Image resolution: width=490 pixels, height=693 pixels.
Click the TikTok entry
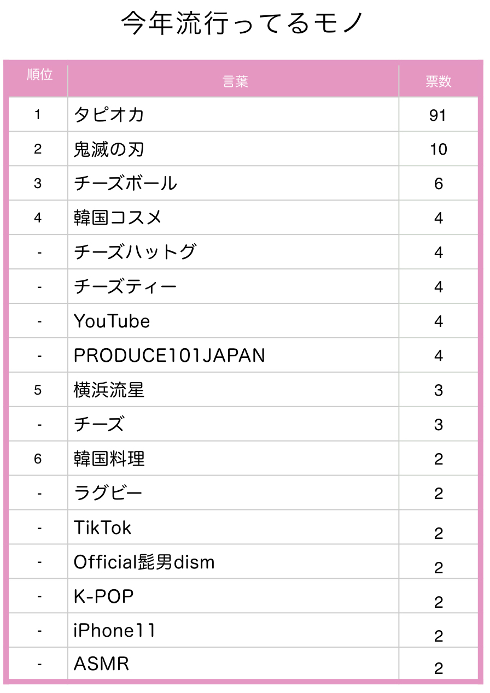(x=103, y=528)
